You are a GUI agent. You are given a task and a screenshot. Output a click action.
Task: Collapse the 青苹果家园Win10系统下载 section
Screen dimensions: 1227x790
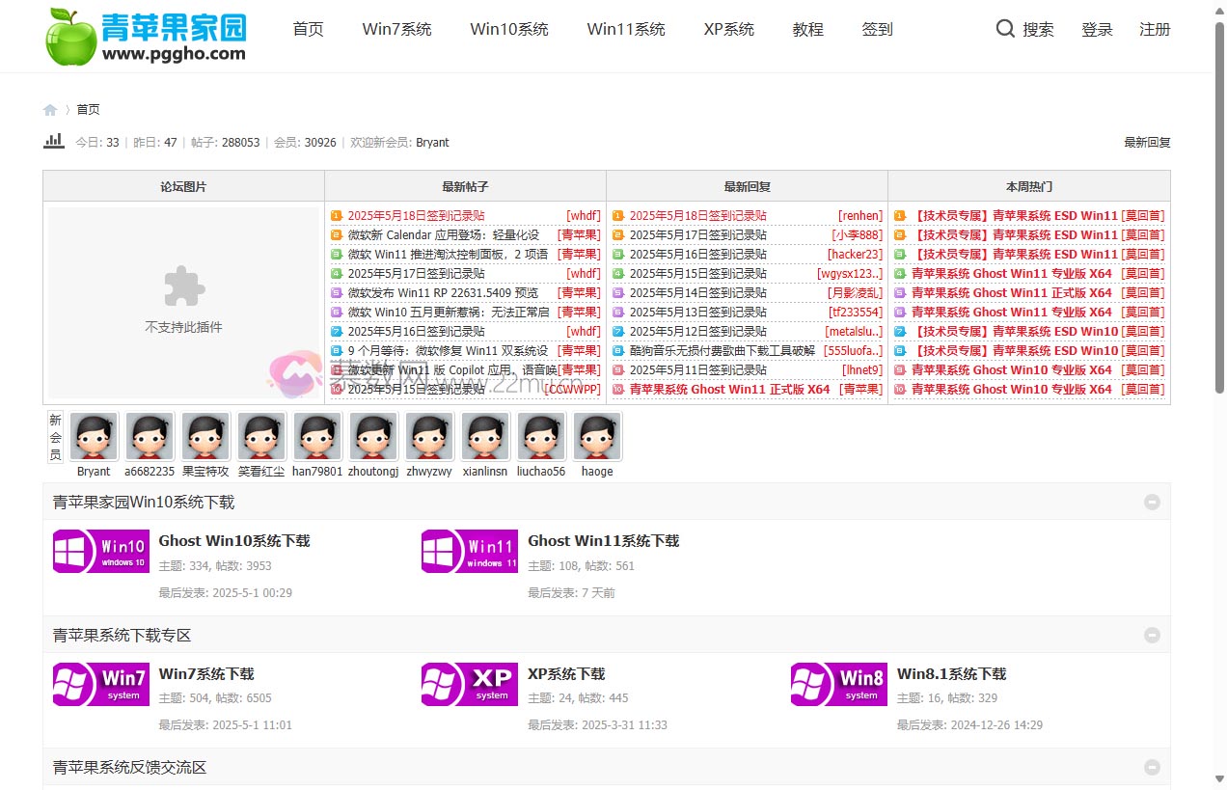point(1152,502)
